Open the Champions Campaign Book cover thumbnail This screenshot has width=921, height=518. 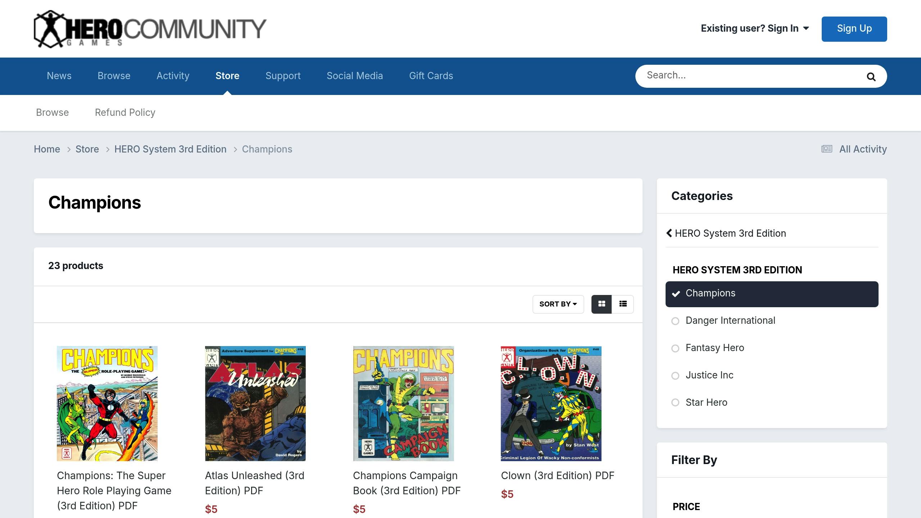[x=403, y=404]
